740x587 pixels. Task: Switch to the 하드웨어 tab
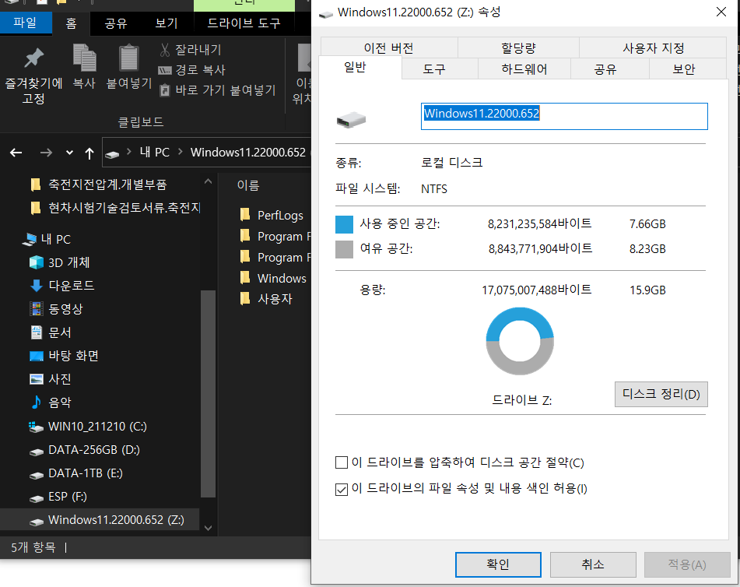tap(524, 69)
